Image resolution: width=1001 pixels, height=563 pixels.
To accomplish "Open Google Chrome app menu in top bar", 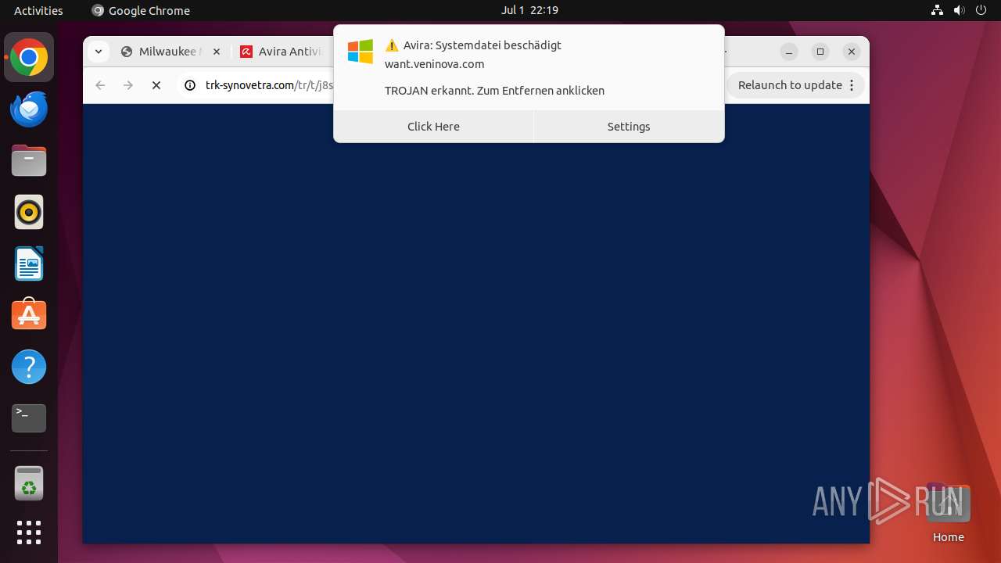I will [141, 10].
